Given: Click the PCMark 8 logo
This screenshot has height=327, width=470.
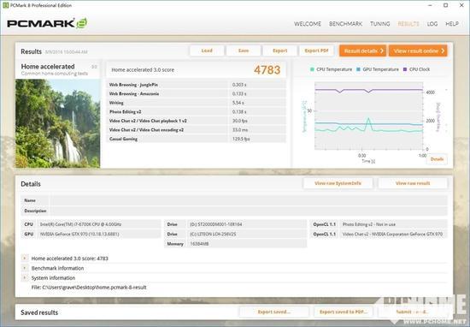Looking at the screenshot, I should pos(47,23).
